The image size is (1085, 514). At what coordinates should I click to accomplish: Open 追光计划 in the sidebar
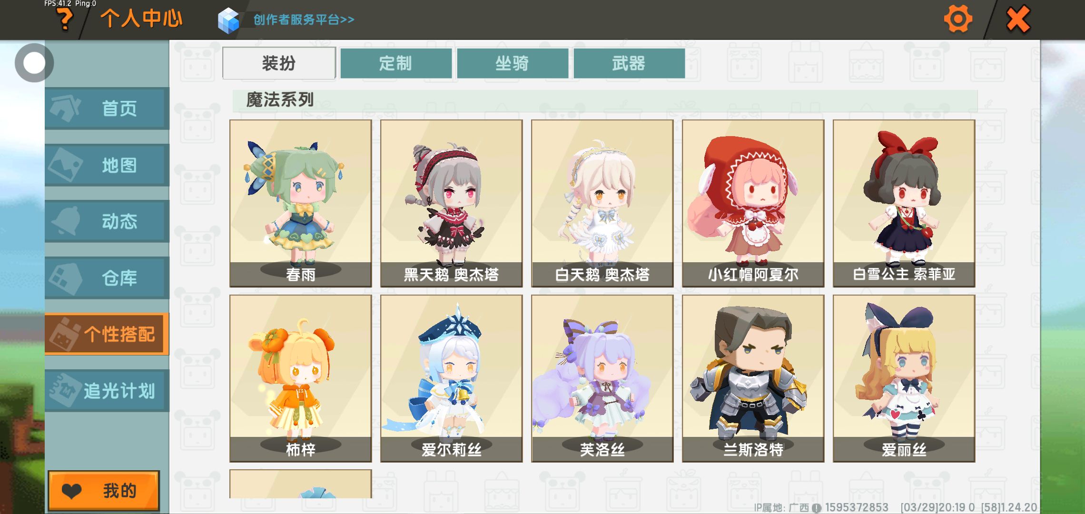[x=107, y=391]
